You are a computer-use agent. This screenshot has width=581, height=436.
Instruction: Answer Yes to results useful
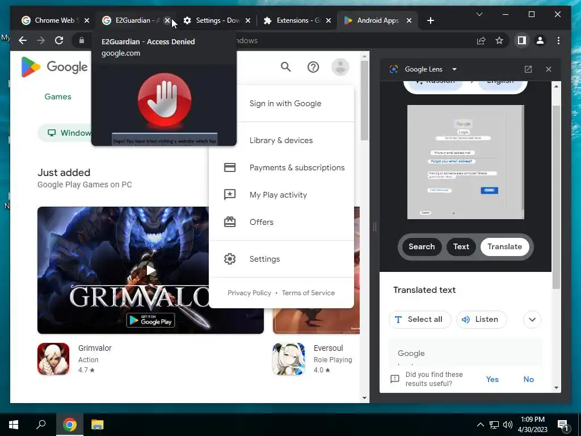pos(492,379)
